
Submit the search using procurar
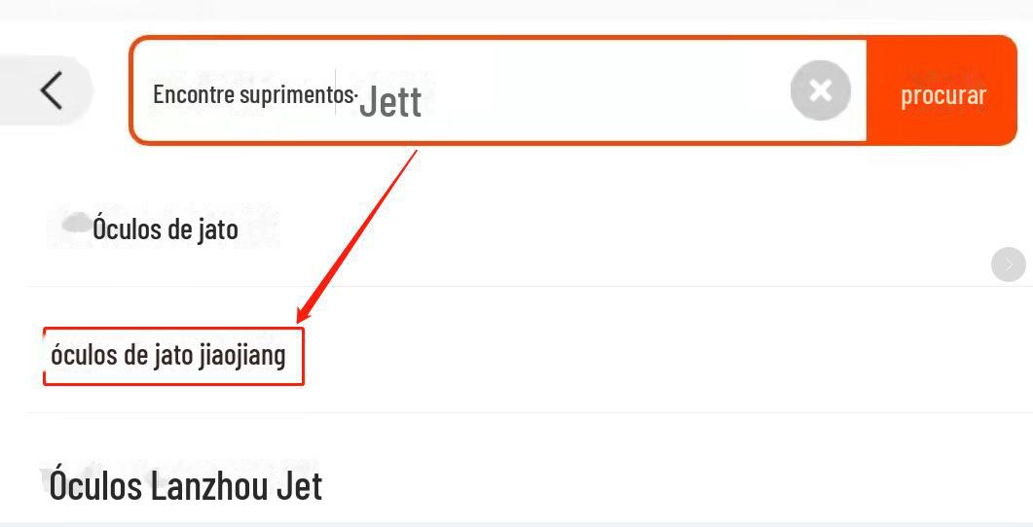pyautogui.click(x=942, y=94)
